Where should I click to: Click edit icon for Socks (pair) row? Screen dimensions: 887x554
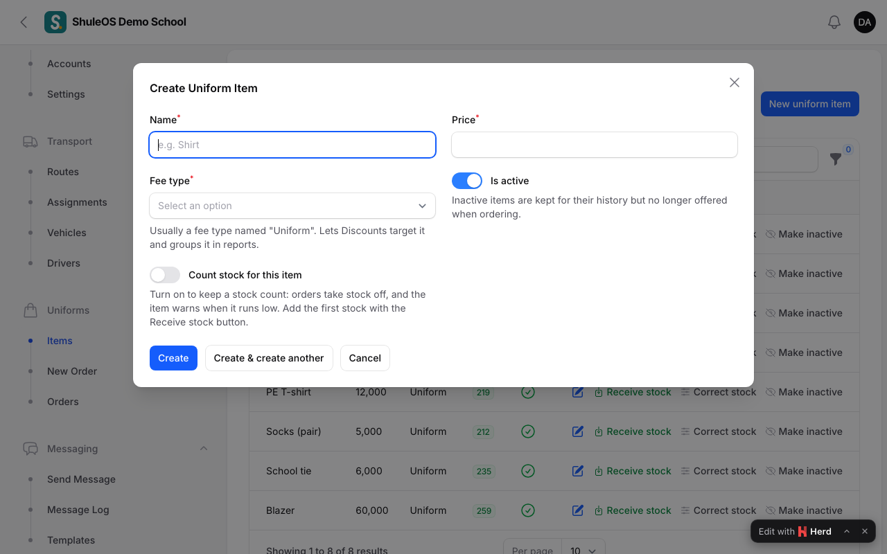click(578, 431)
